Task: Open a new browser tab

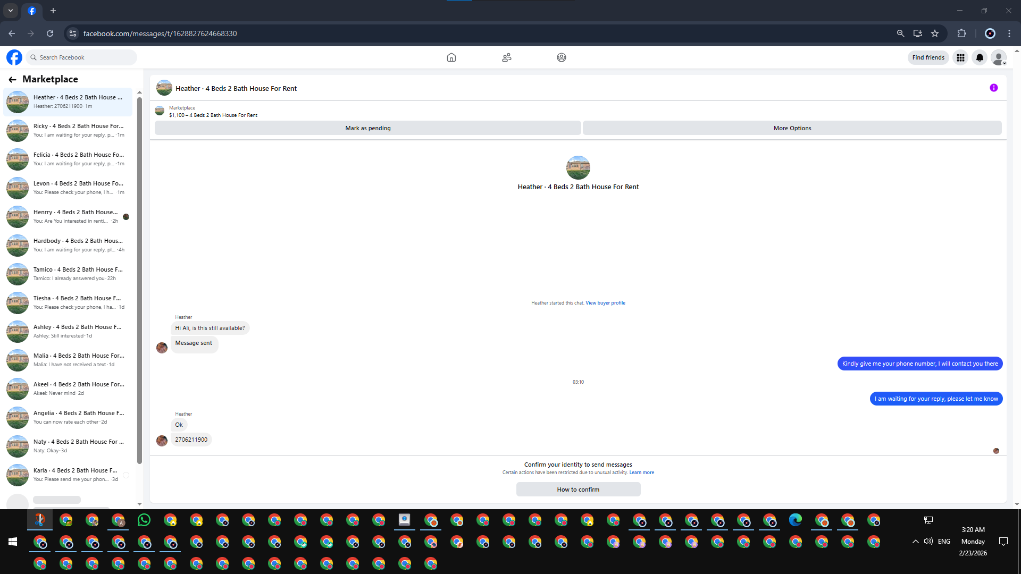Action: point(53,11)
